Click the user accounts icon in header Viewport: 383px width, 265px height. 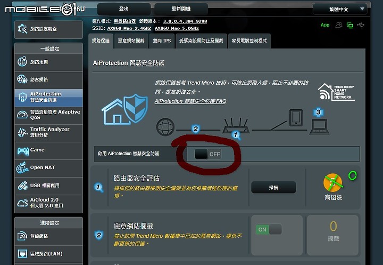tap(339, 25)
